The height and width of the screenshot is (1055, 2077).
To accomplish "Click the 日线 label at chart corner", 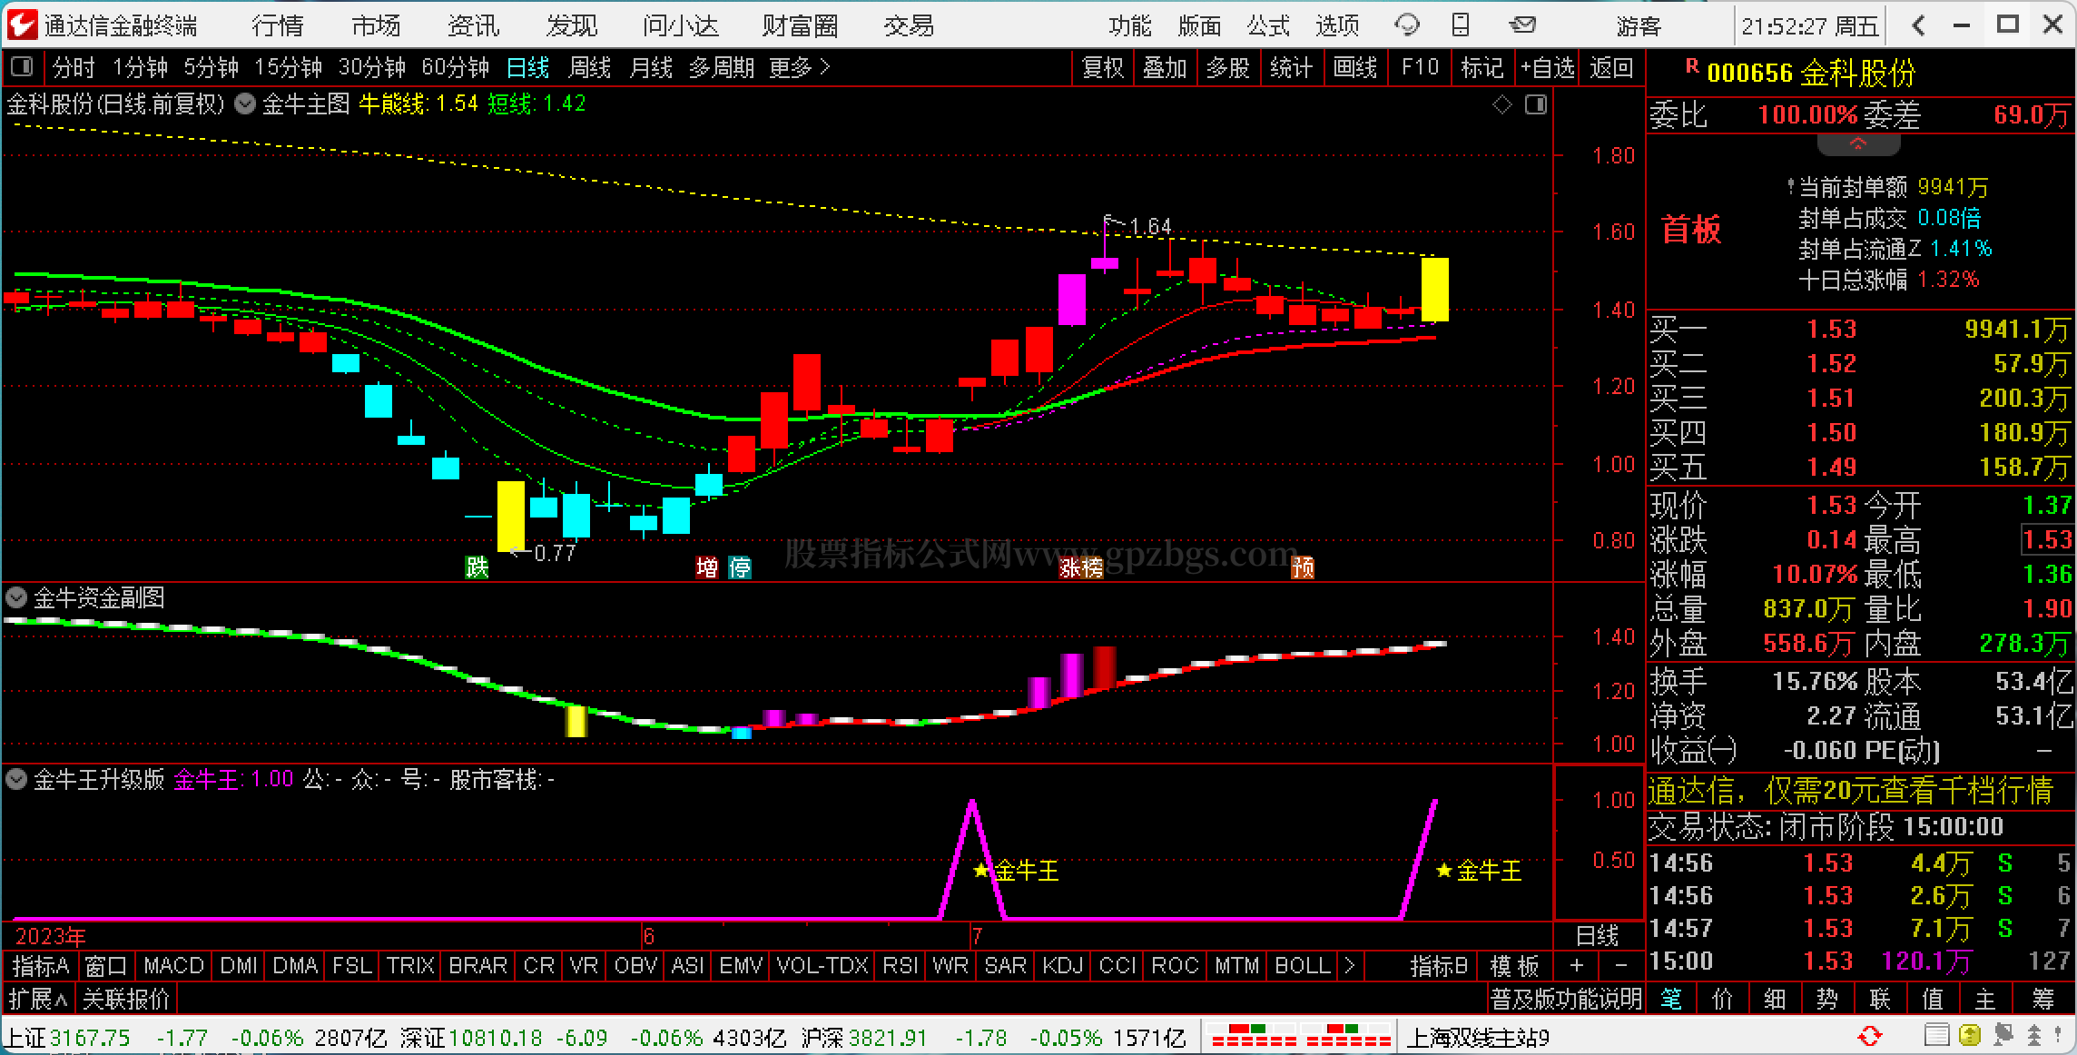I will click(1598, 935).
